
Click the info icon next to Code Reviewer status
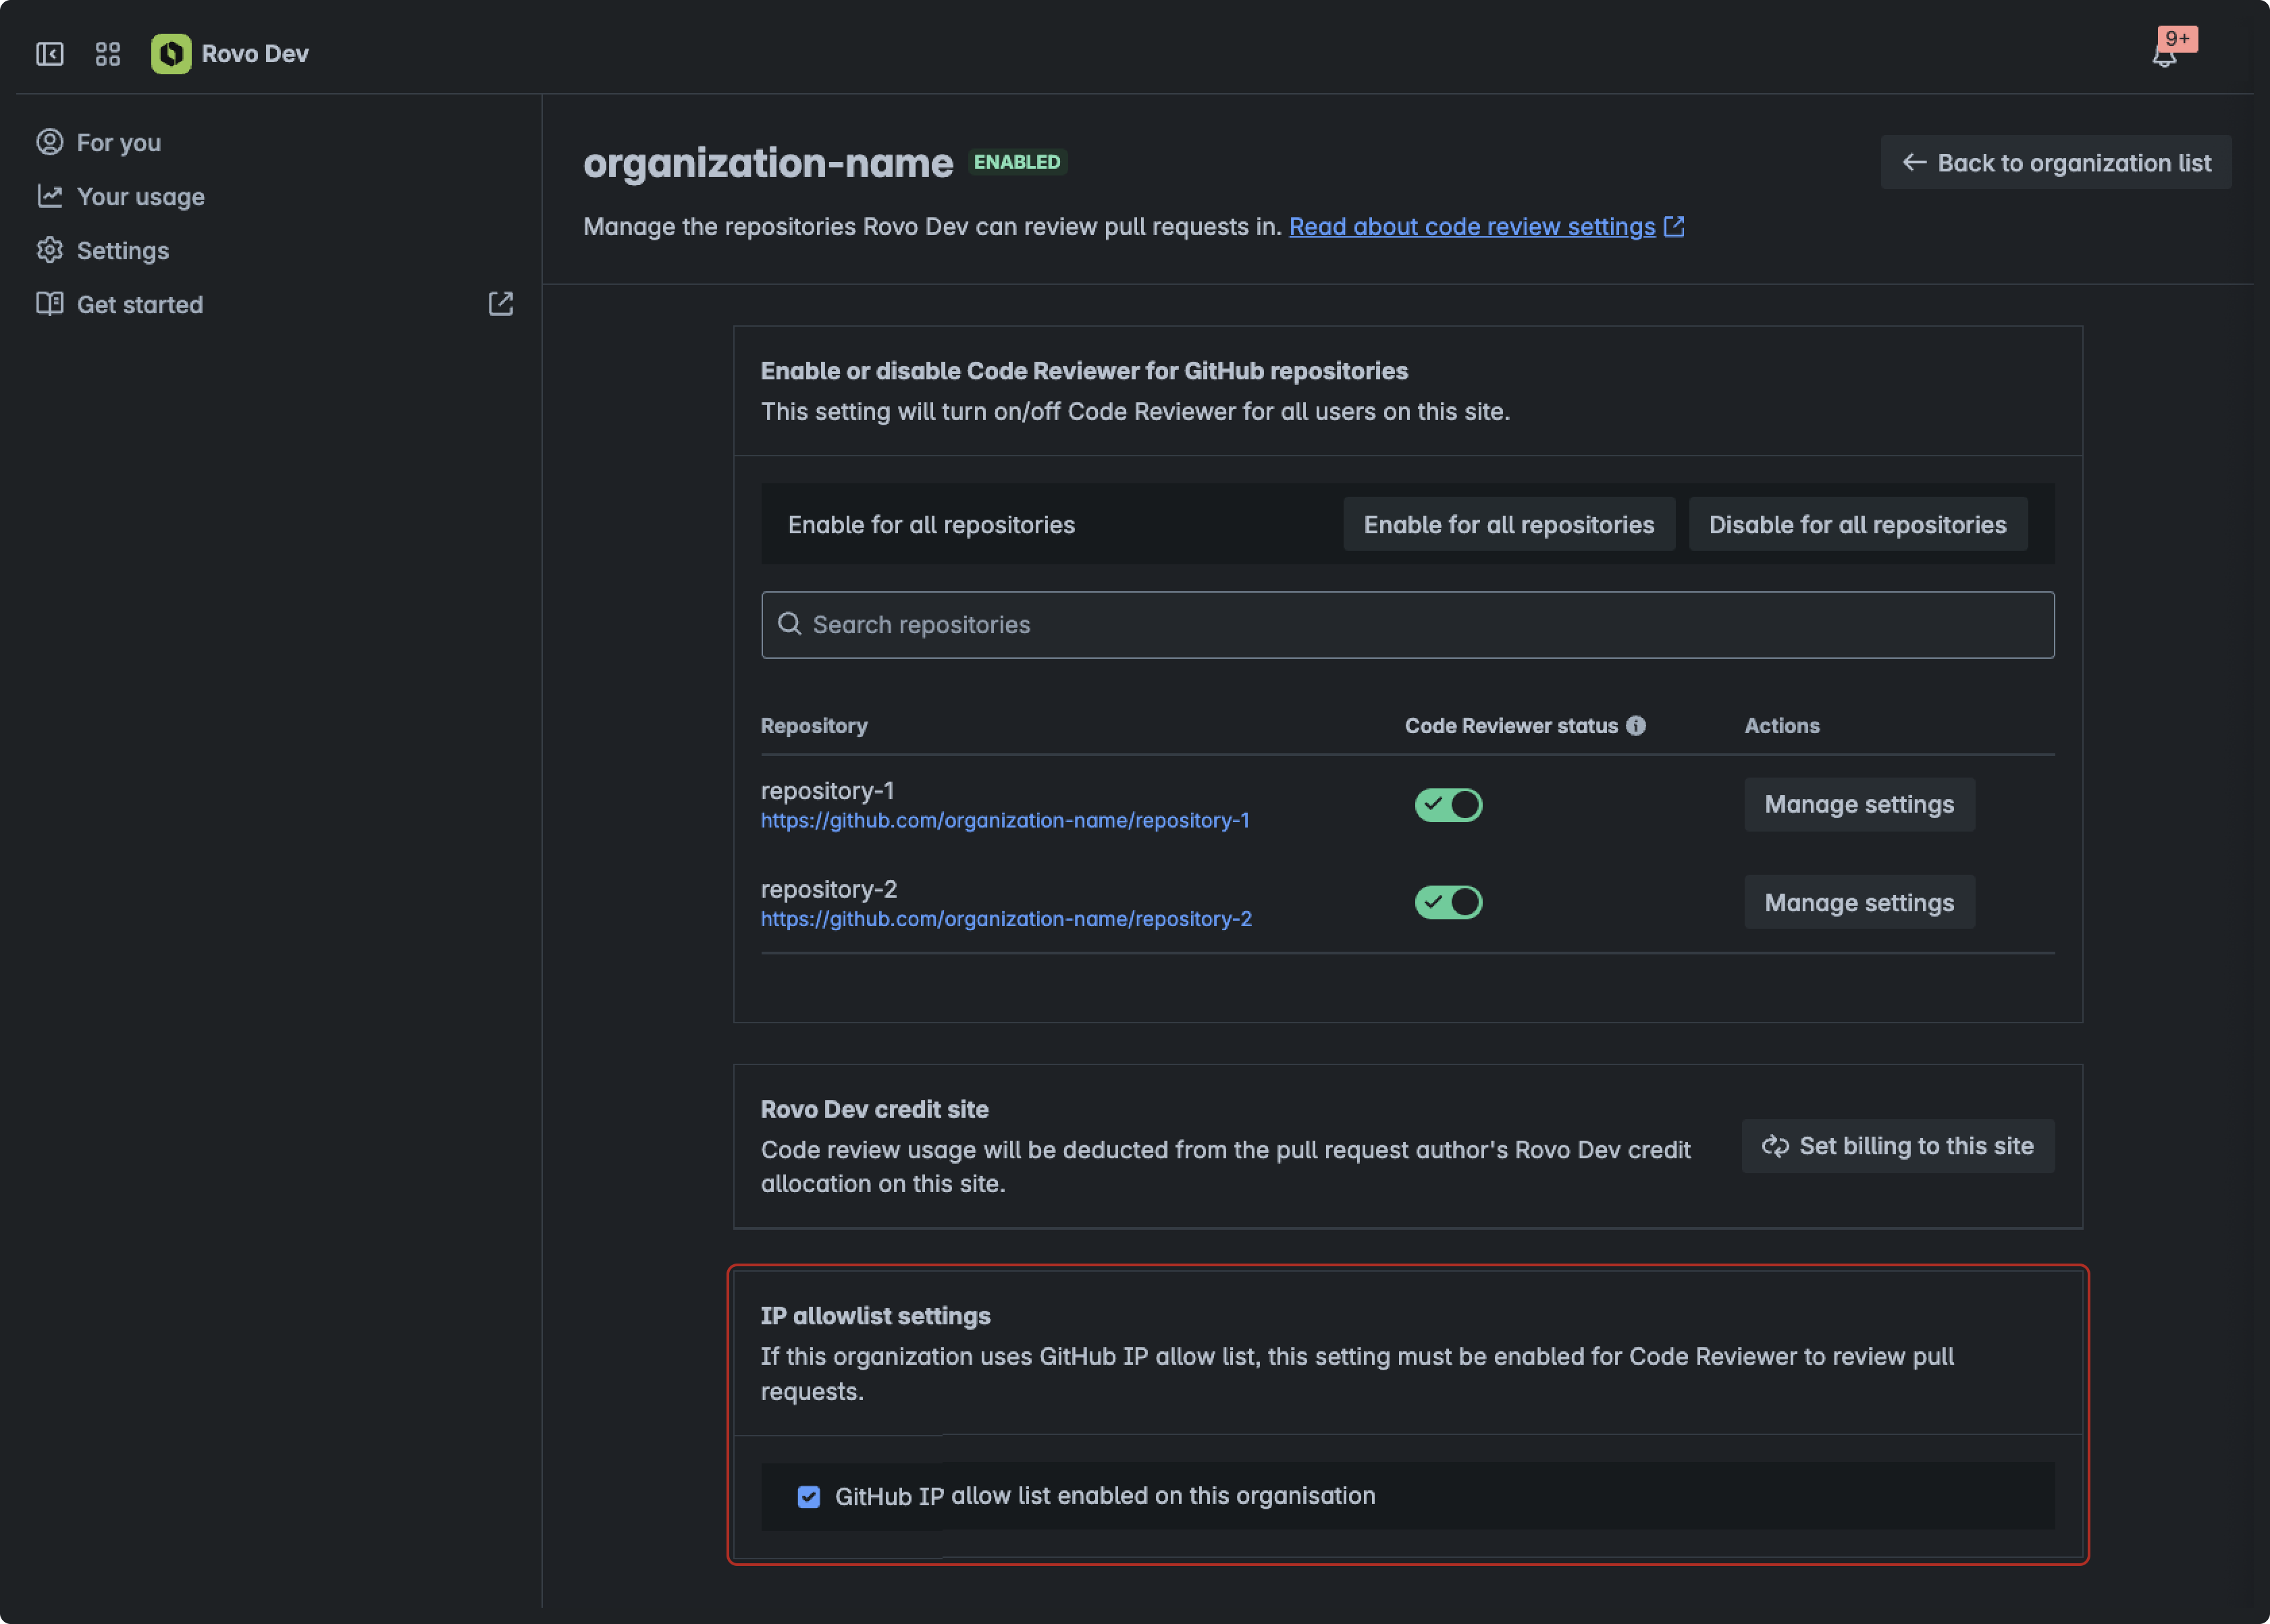1637,725
